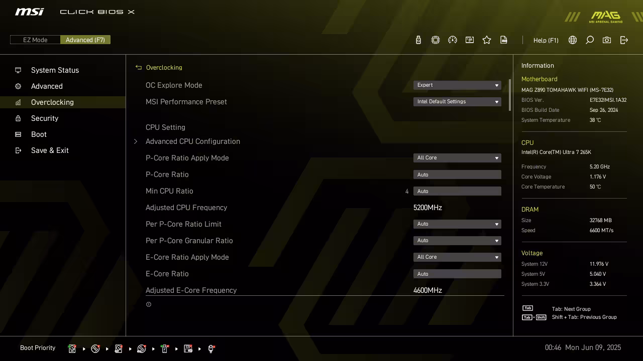
Task: Open Per P-Core Granular Ratio dropdown
Action: pyautogui.click(x=457, y=241)
